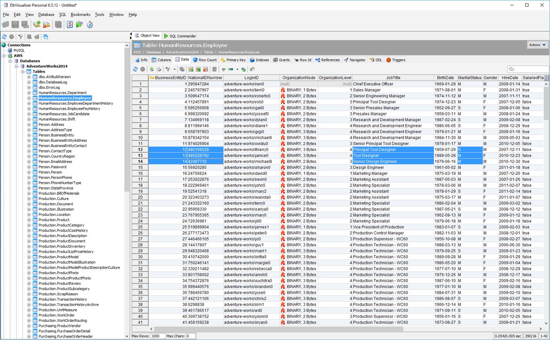Expand the HumanResources.Department tree node

point(29,93)
